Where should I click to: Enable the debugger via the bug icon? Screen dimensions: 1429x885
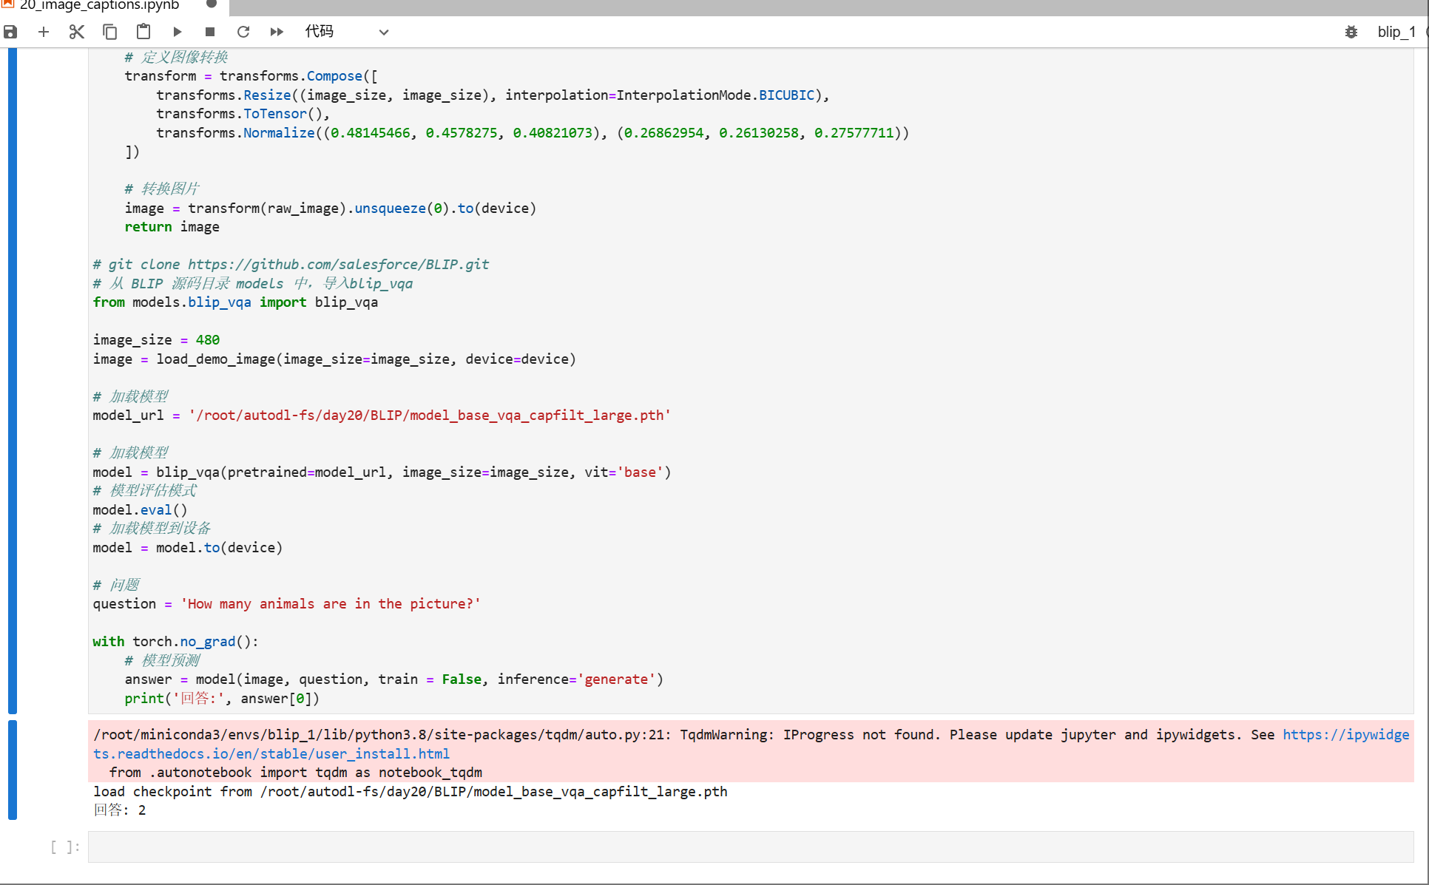coord(1351,32)
